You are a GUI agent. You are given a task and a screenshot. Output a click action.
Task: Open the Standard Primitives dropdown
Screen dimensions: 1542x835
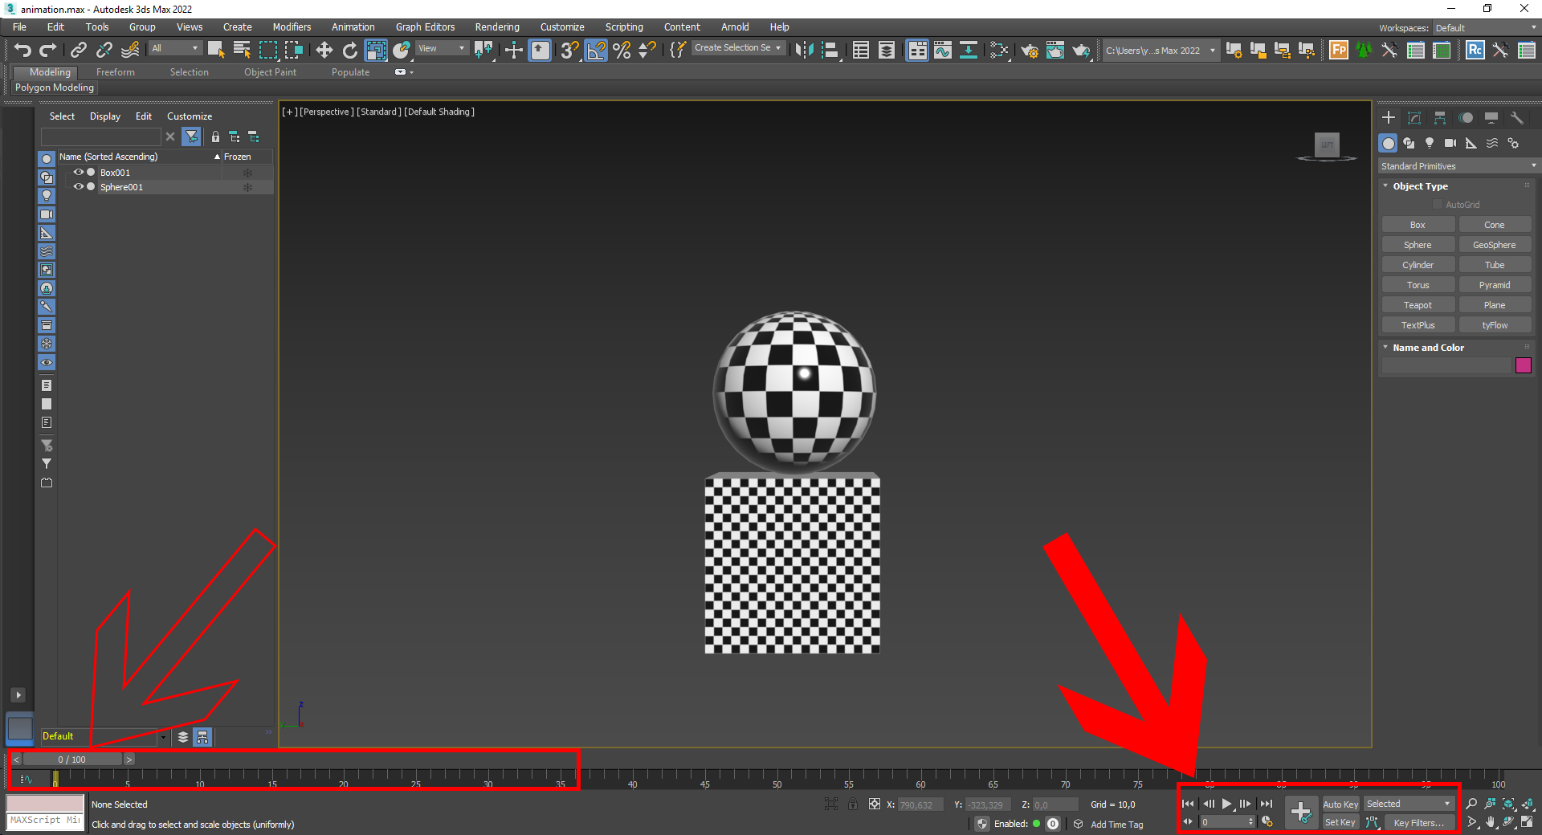1458,166
